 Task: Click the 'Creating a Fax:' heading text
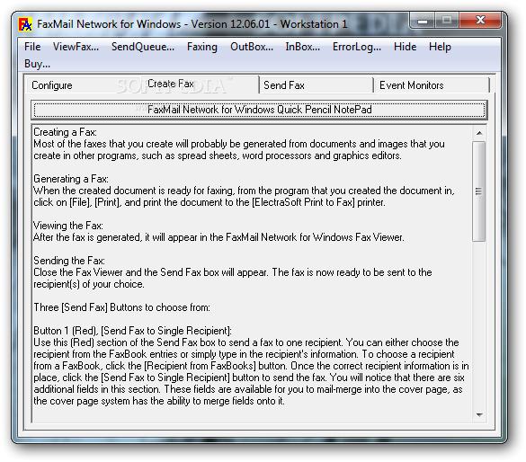pyautogui.click(x=65, y=132)
